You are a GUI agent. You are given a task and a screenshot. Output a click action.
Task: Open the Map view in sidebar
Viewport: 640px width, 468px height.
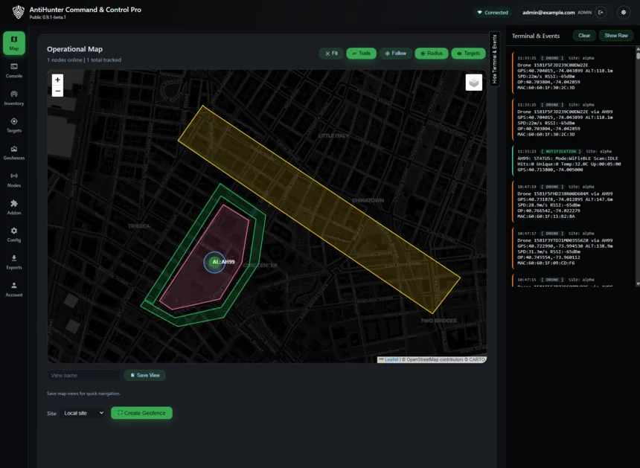[14, 43]
